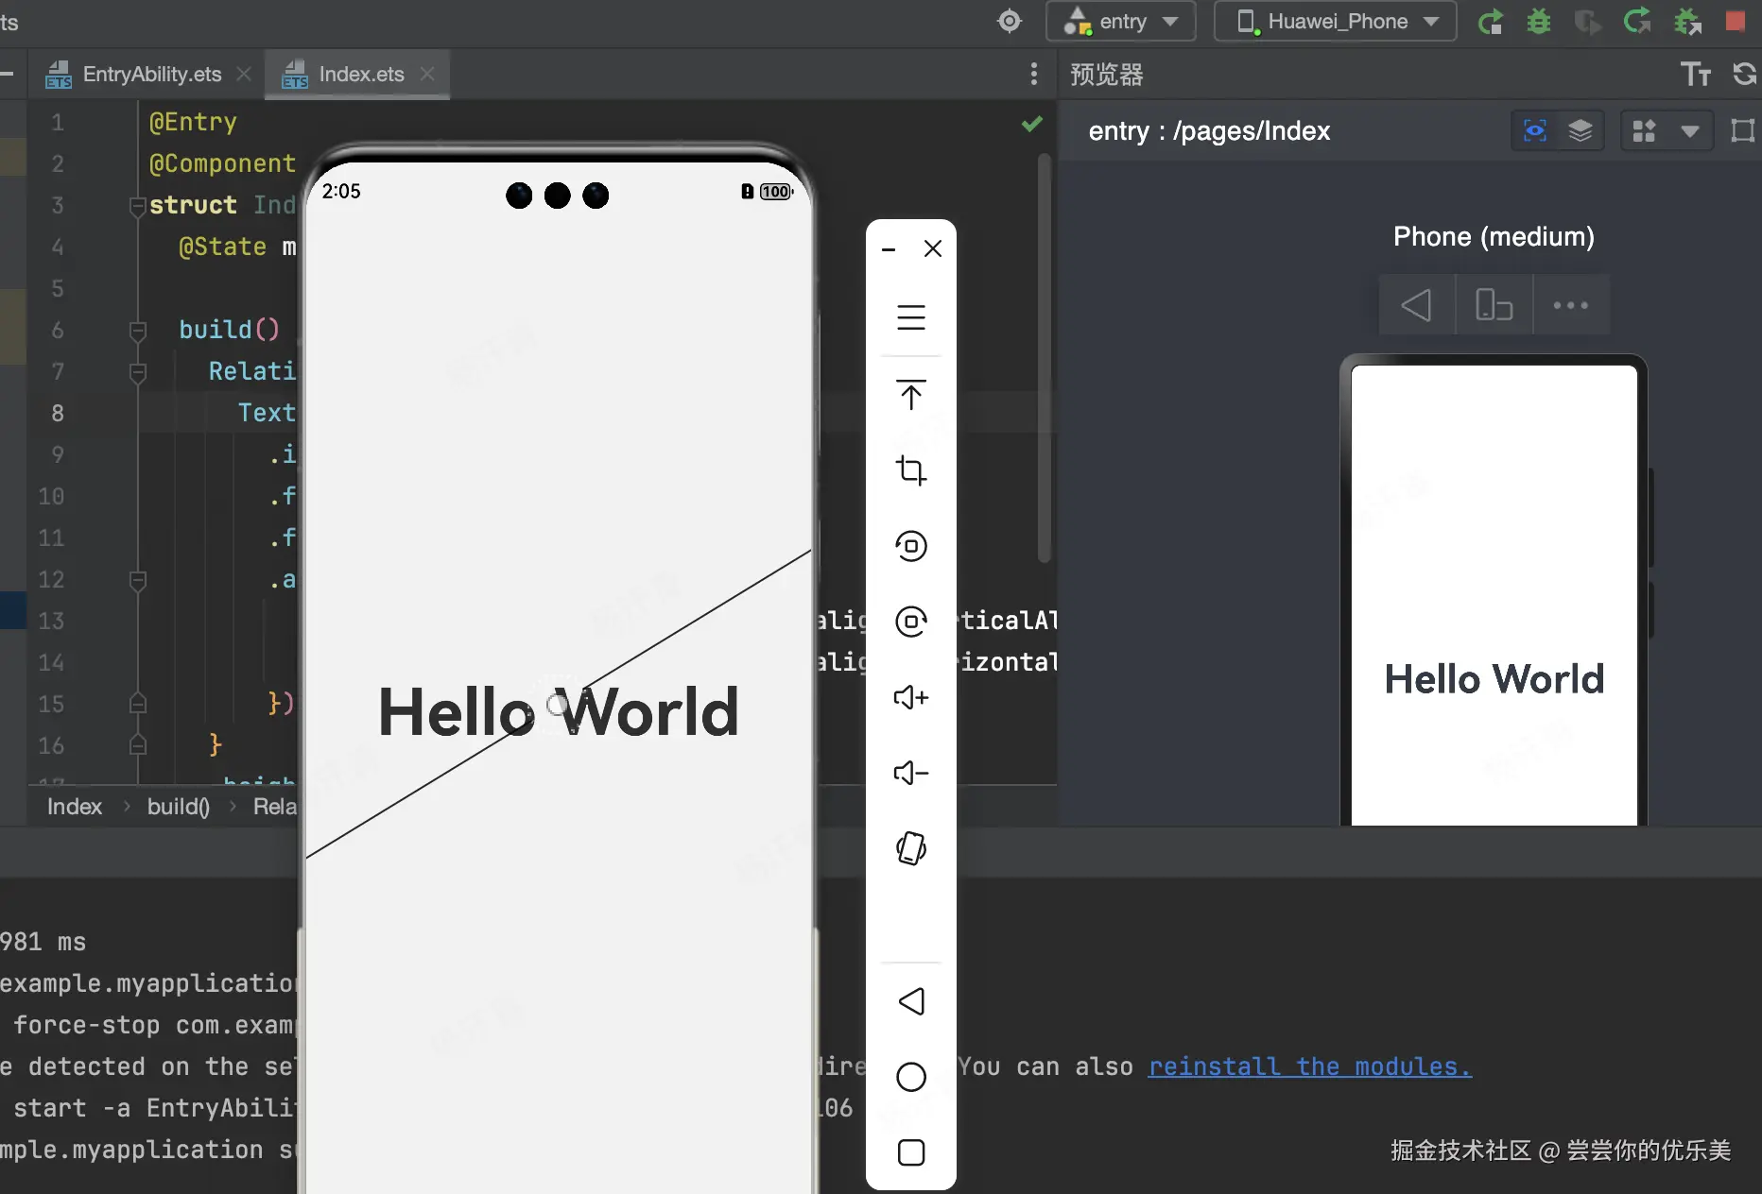Viewport: 1762px width, 1194px height.
Task: Stop the running app with red square
Action: pyautogui.click(x=1736, y=21)
